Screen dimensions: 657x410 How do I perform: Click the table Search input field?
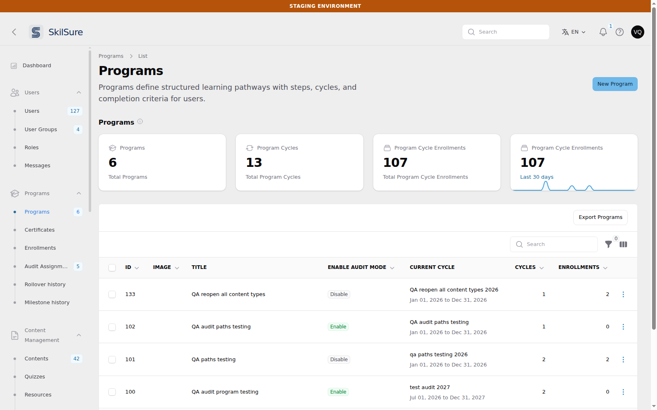click(x=554, y=244)
